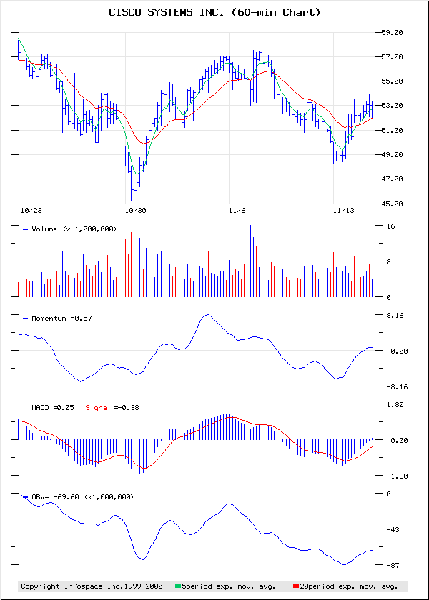Screen dimensions: 429x600
Task: Click the 11/13 date label
Action: 344,211
